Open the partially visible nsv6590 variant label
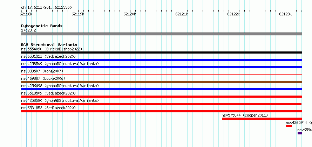This screenshot has width=312, height=147. coord(305,130)
